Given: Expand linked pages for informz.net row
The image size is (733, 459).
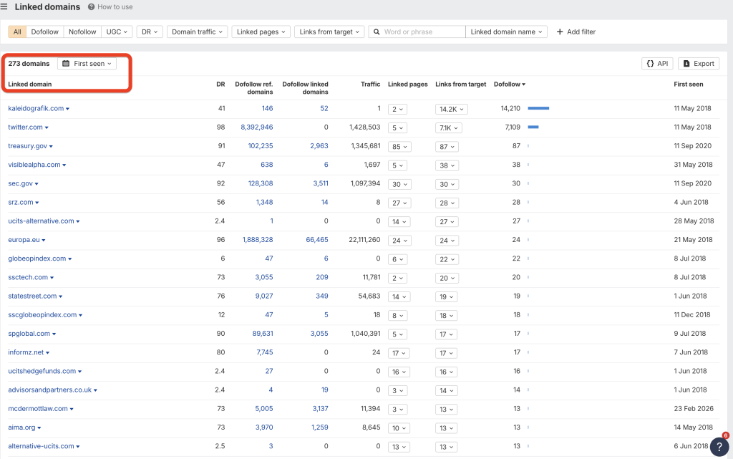Looking at the screenshot, I should [399, 353].
